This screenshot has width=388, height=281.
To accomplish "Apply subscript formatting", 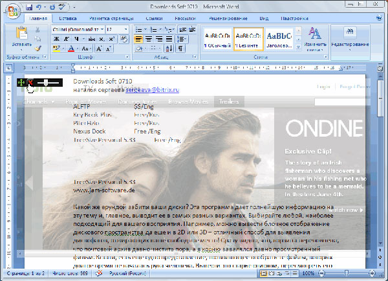I will pyautogui.click(x=102, y=39).
